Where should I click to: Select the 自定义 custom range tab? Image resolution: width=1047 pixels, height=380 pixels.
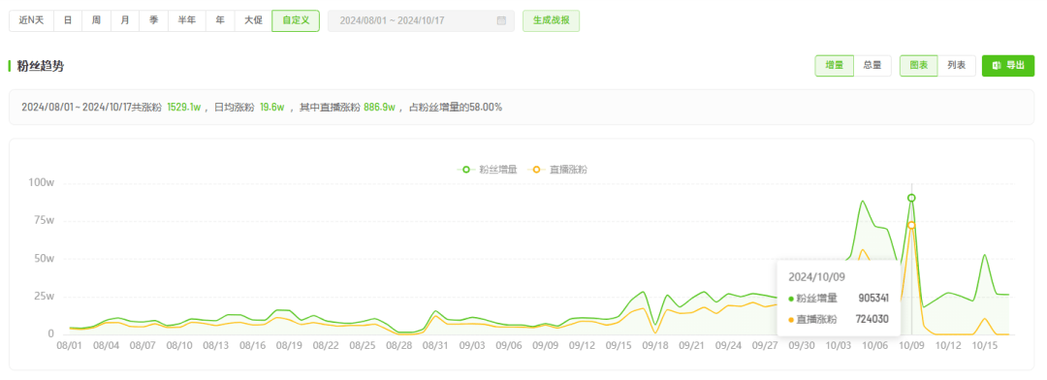tap(296, 20)
